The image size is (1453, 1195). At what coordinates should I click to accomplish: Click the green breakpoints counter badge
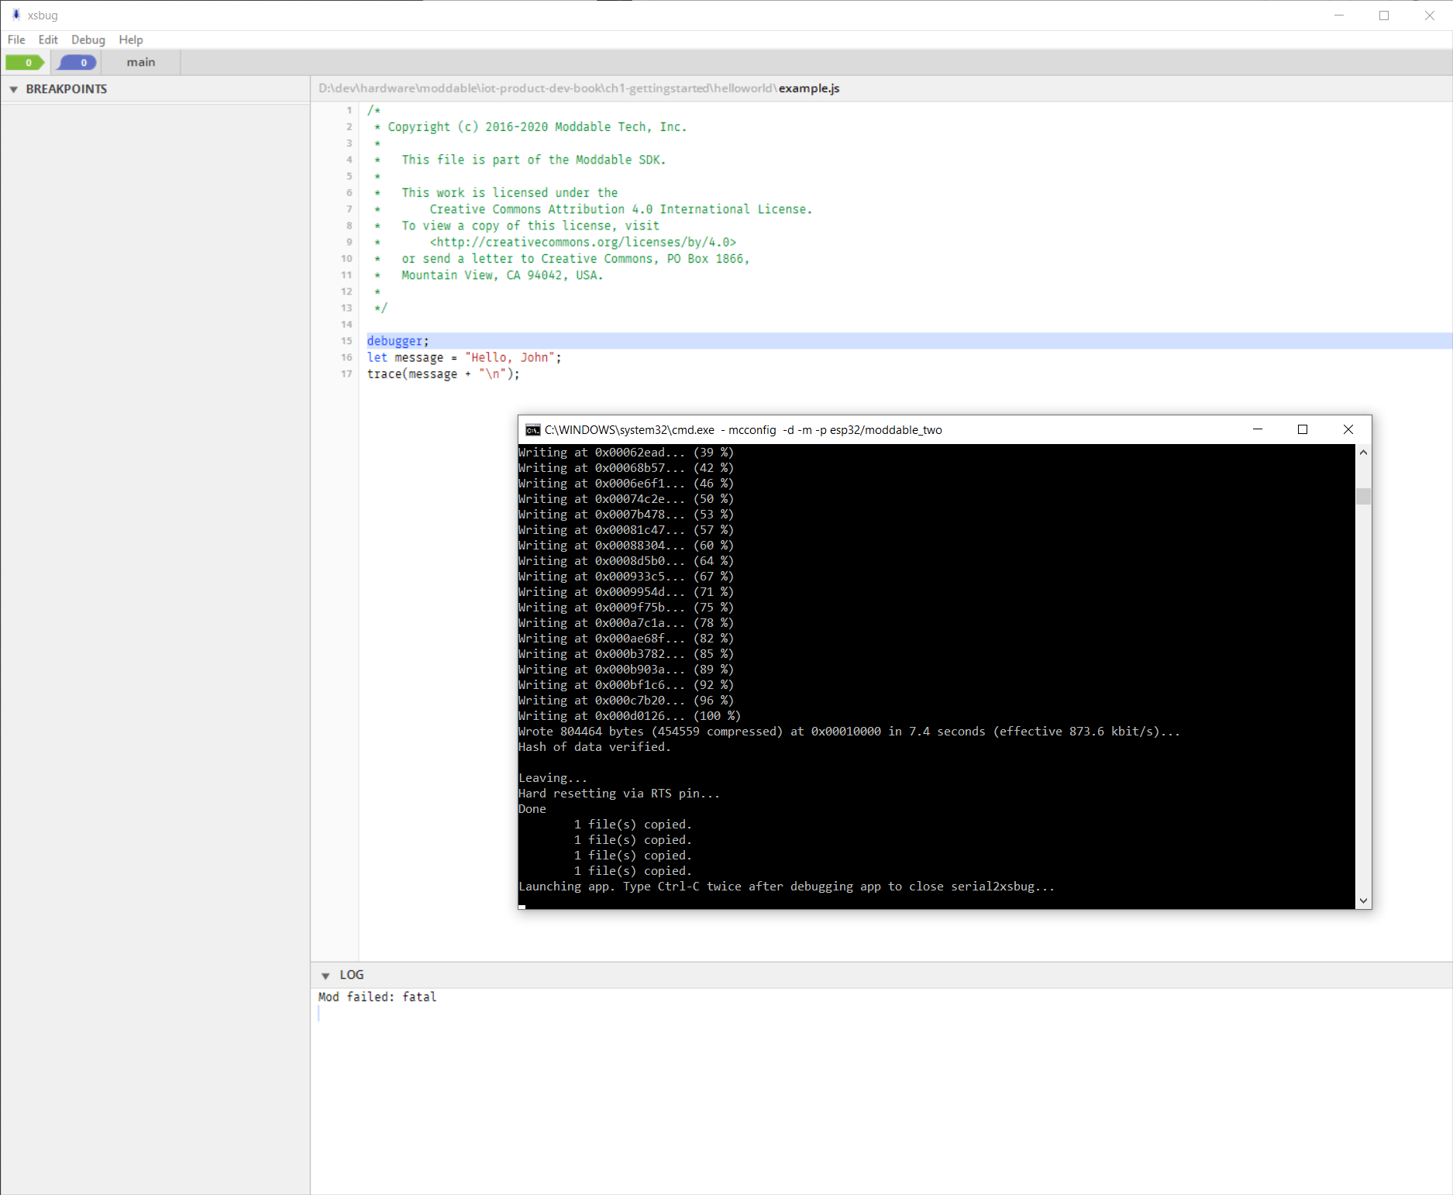26,63
